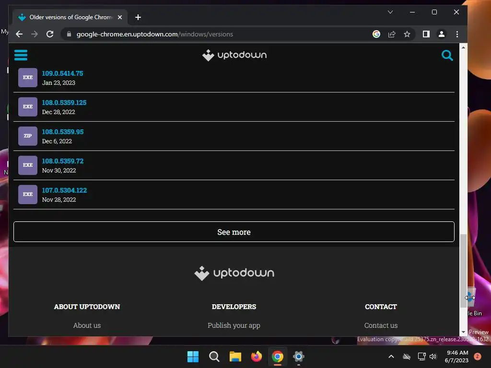Click the Uptodown logo in the header
This screenshot has height=368, width=491.
[x=234, y=55]
